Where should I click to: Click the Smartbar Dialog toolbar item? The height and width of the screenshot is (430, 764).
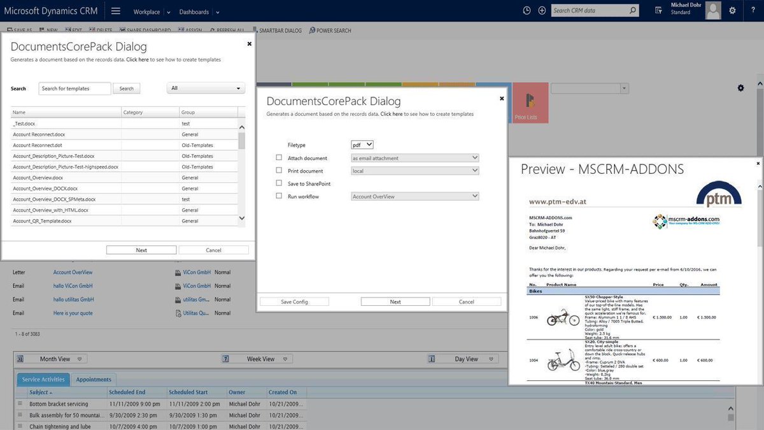276,31
